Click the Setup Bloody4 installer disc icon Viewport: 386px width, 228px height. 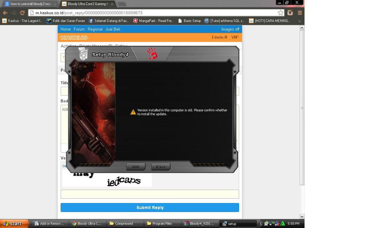(83, 53)
